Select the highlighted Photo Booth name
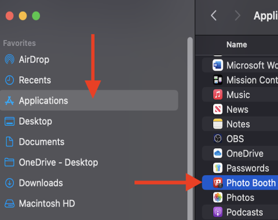This screenshot has height=220, width=278. tap(251, 183)
